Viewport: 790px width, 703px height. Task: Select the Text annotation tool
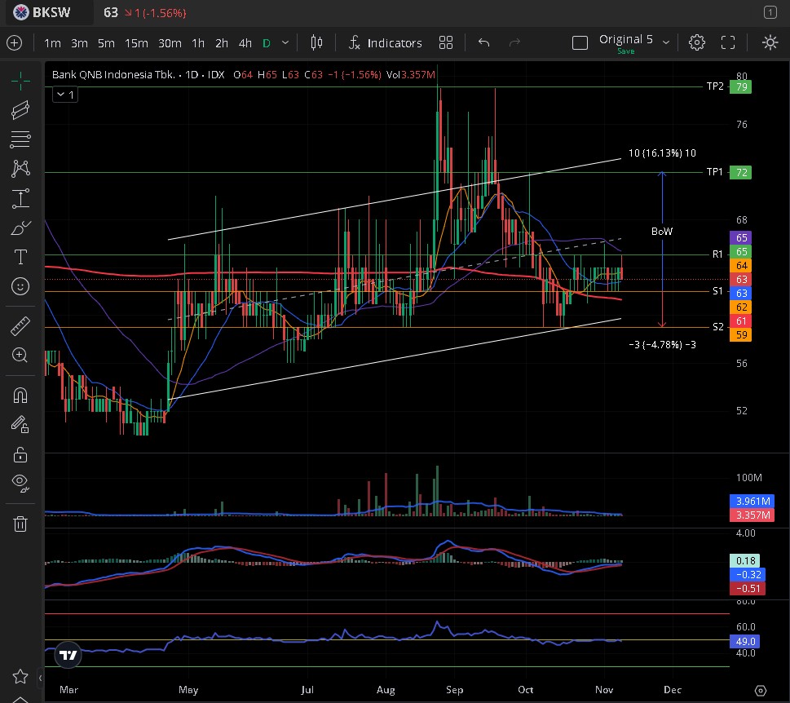pyautogui.click(x=20, y=258)
